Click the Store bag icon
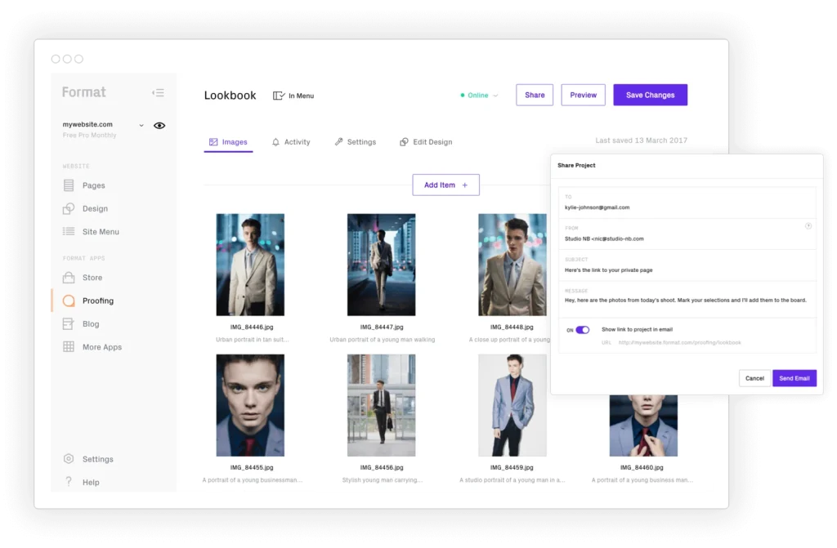 pyautogui.click(x=69, y=278)
